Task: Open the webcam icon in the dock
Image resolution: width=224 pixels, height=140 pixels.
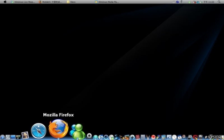Action: [89, 136]
